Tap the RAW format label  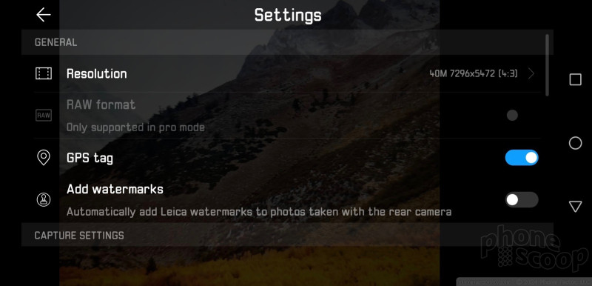[x=101, y=104]
